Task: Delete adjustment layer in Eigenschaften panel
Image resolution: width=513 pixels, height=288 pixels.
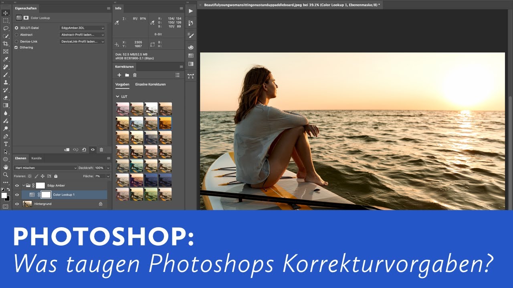Action: coord(101,150)
